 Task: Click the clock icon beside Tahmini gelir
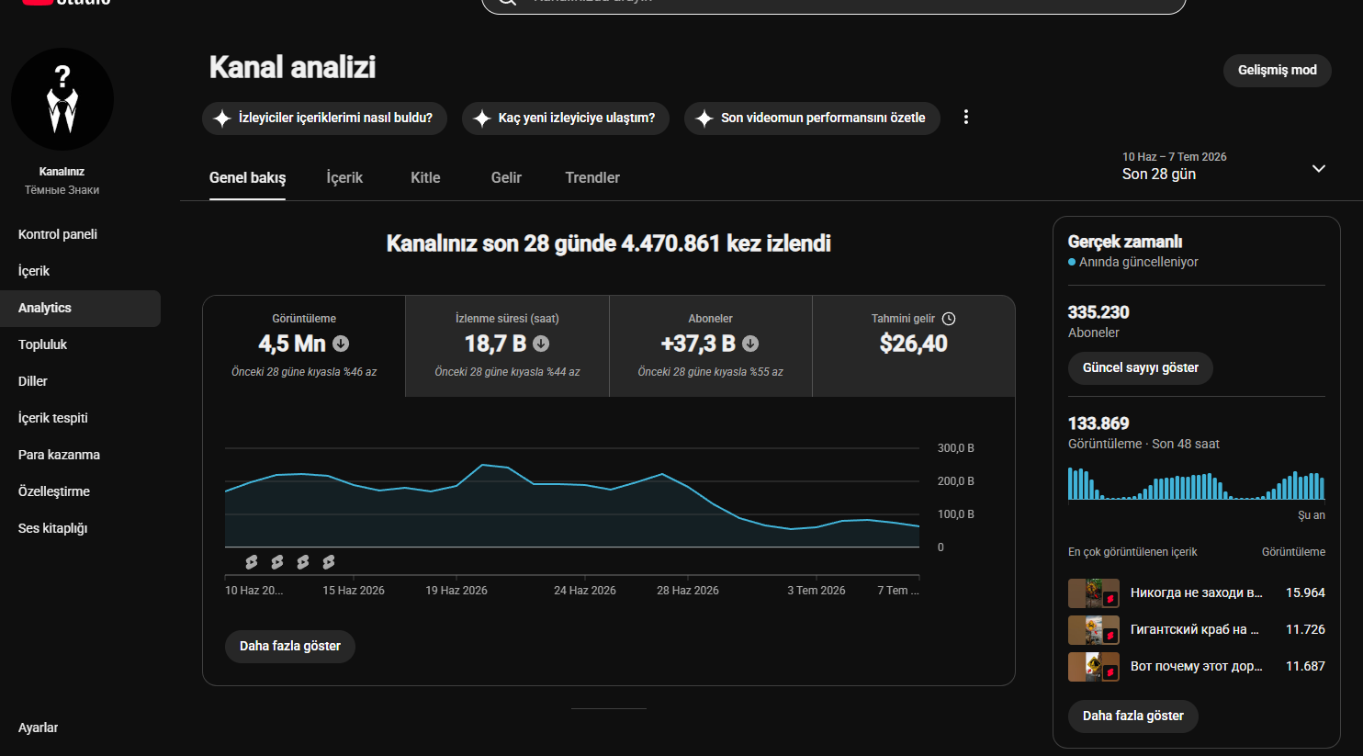point(949,319)
